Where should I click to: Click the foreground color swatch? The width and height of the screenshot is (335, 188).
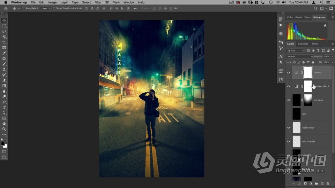pos(3,143)
